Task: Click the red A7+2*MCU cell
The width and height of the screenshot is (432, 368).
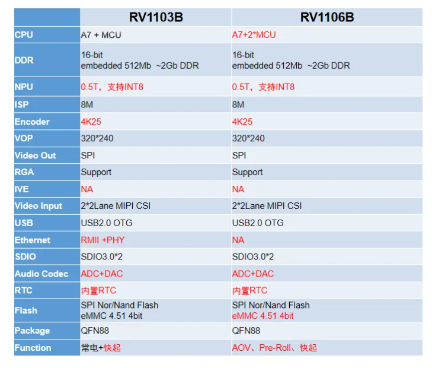Action: point(254,35)
